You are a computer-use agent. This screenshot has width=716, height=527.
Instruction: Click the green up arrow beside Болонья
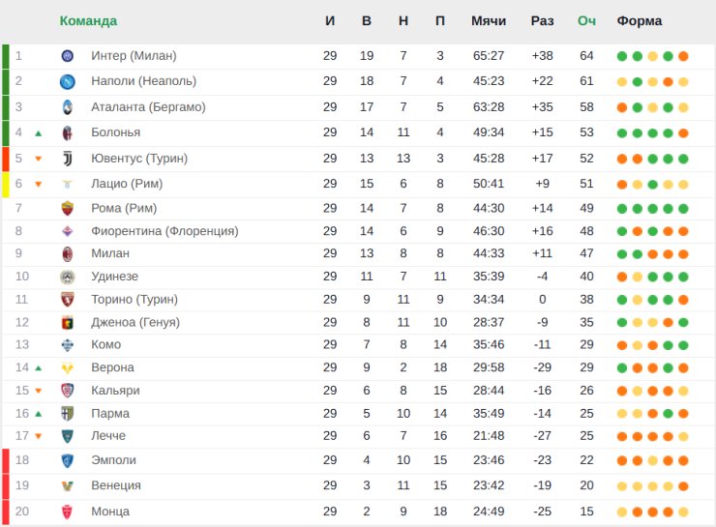tap(39, 133)
